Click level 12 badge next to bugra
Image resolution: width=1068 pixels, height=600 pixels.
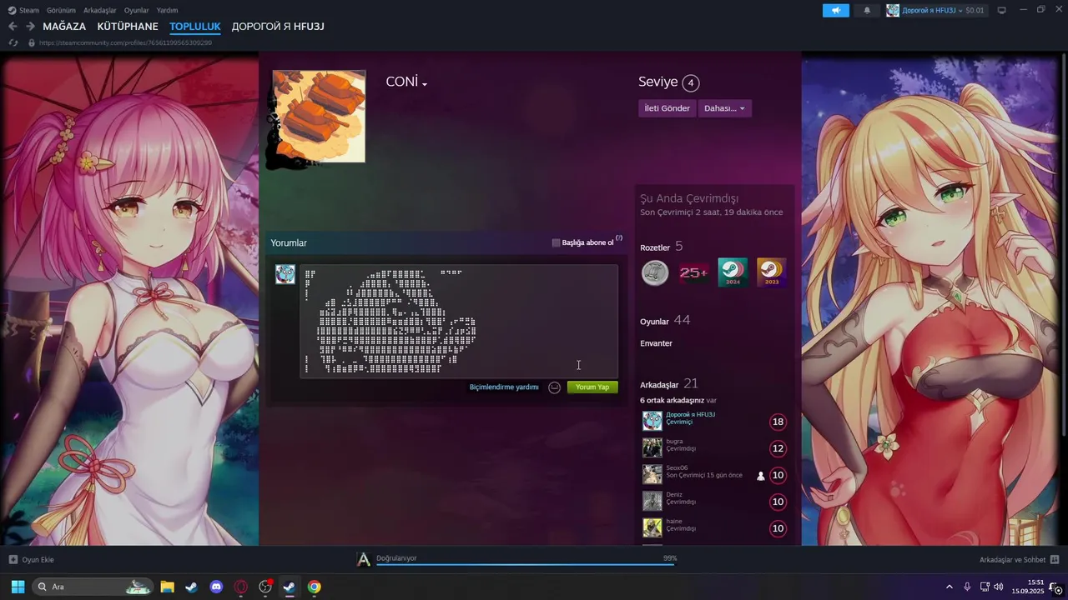click(x=778, y=448)
